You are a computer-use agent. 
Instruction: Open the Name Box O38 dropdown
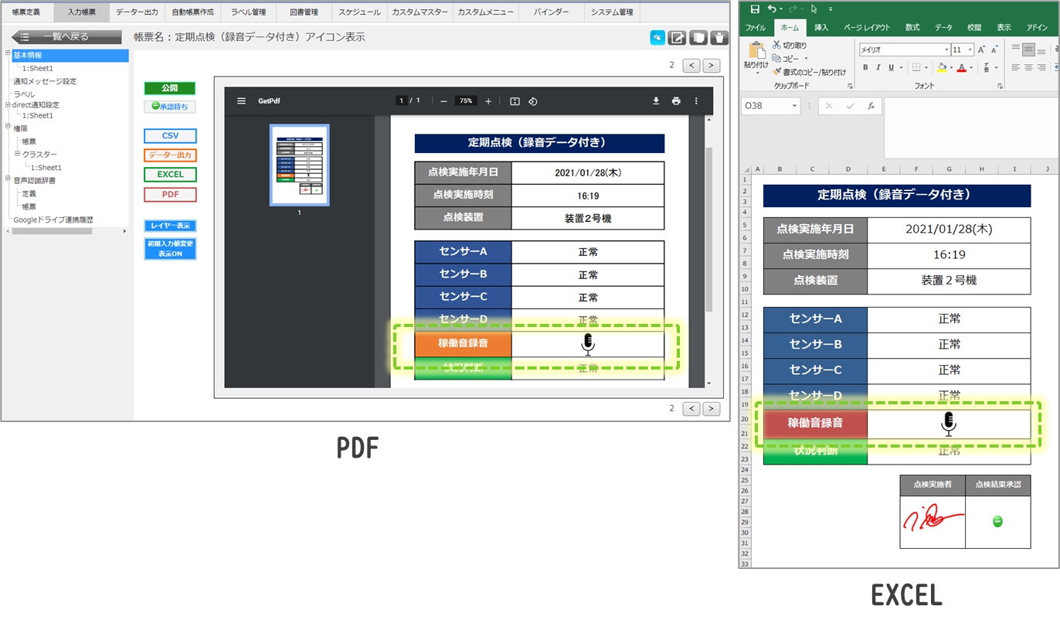794,106
